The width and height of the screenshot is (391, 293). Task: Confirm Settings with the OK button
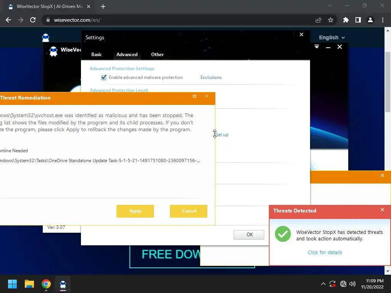[x=249, y=235]
